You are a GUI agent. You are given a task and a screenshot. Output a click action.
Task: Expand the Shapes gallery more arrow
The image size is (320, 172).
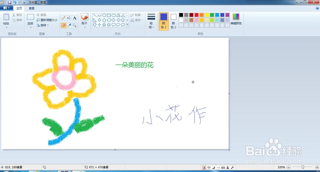pyautogui.click(x=127, y=25)
